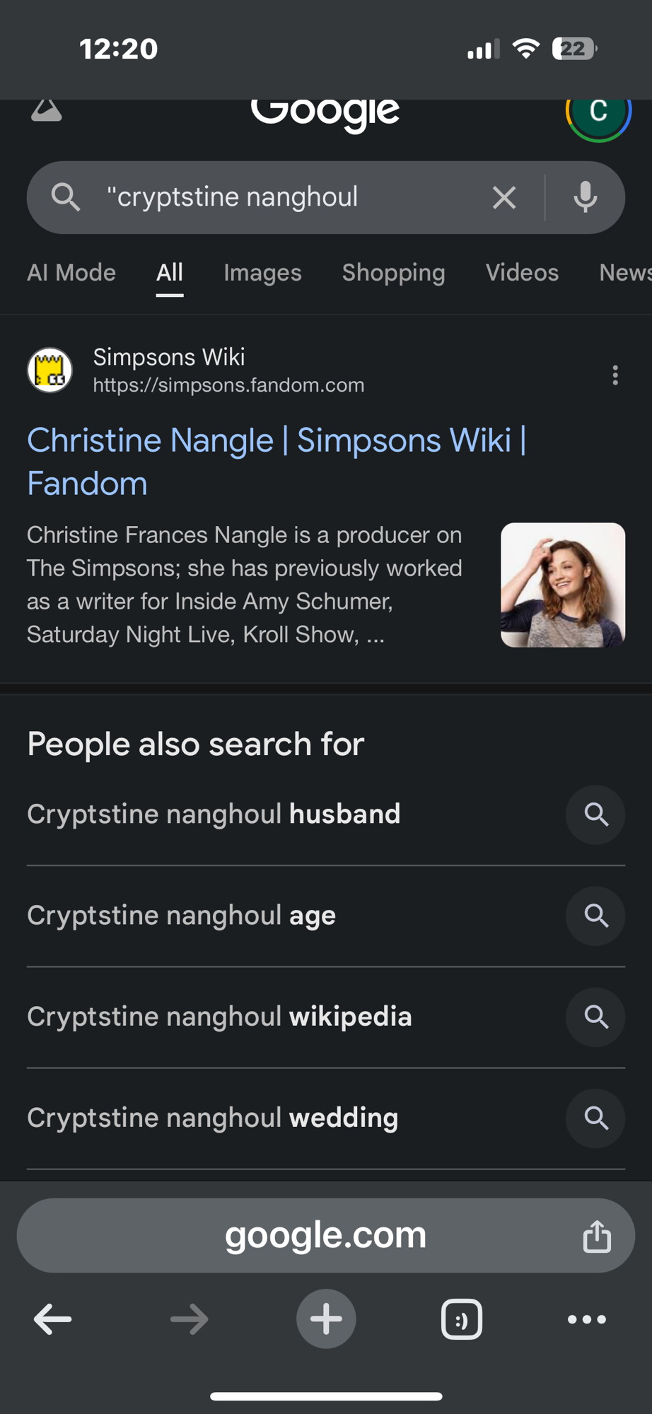Viewport: 652px width, 1414px height.
Task: Open the Google account avatar
Action: 598,112
